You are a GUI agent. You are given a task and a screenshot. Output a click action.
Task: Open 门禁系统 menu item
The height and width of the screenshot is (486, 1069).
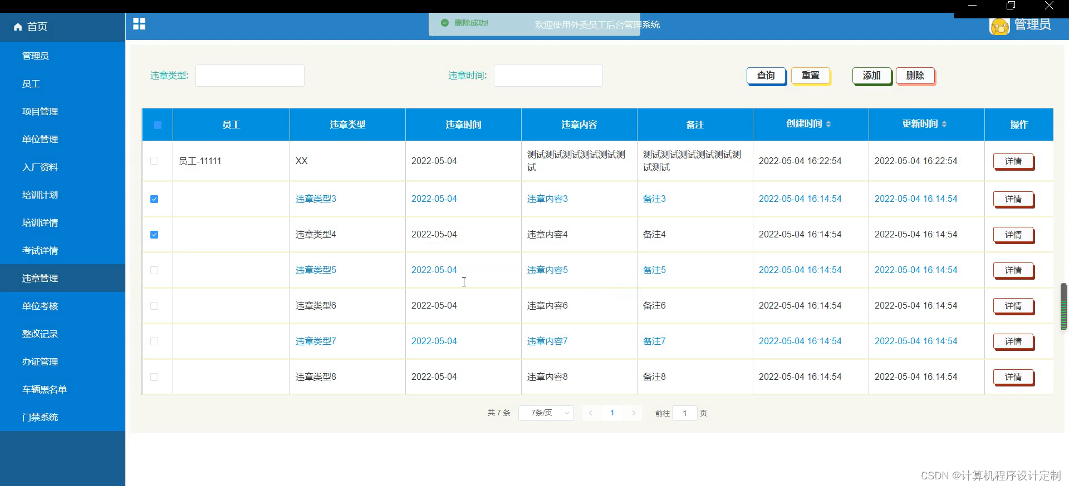click(62, 417)
